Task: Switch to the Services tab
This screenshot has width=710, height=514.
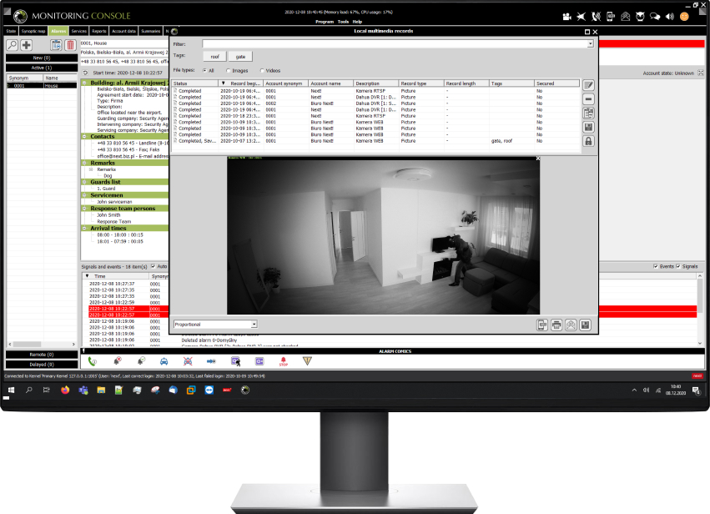Action: [x=78, y=31]
